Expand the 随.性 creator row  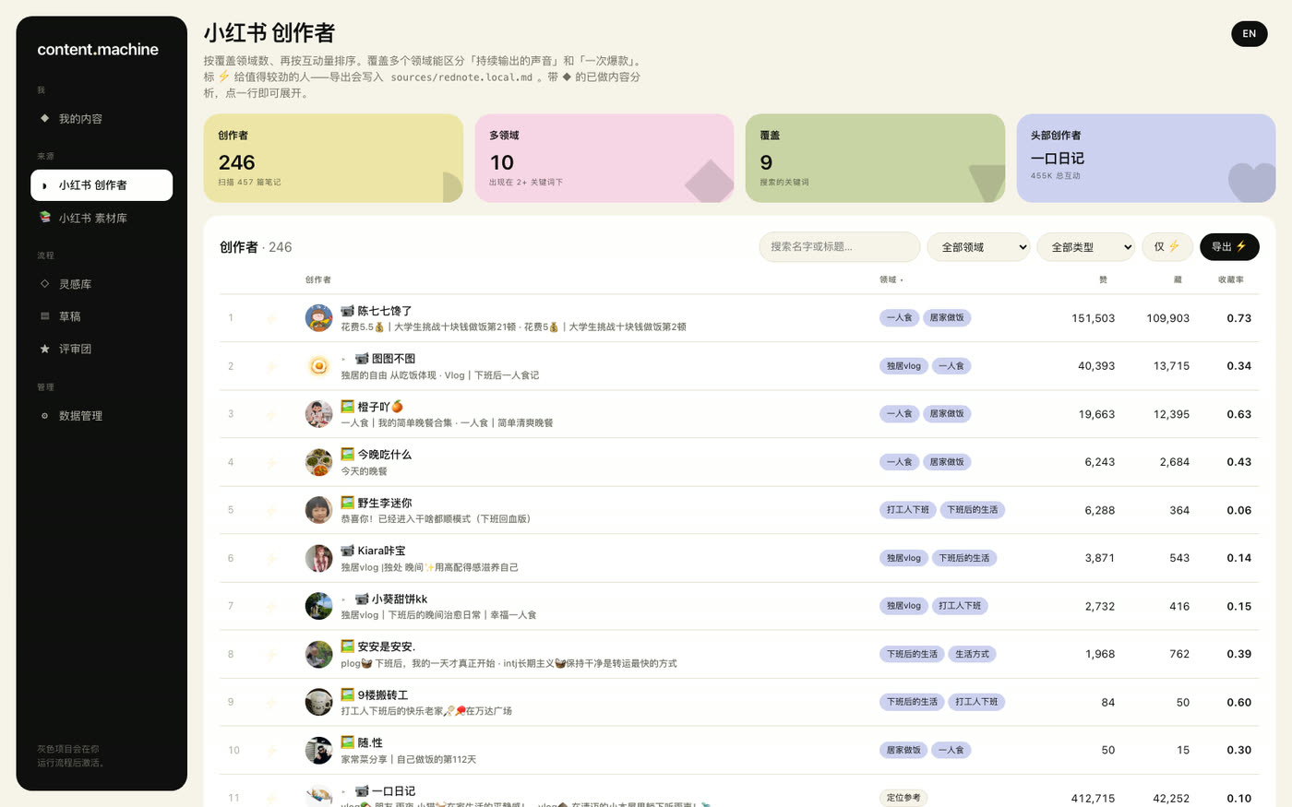[738, 750]
